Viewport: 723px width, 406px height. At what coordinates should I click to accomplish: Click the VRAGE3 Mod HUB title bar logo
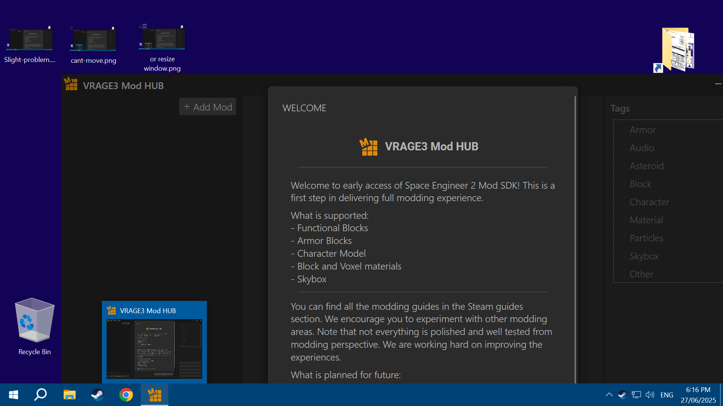coord(70,84)
